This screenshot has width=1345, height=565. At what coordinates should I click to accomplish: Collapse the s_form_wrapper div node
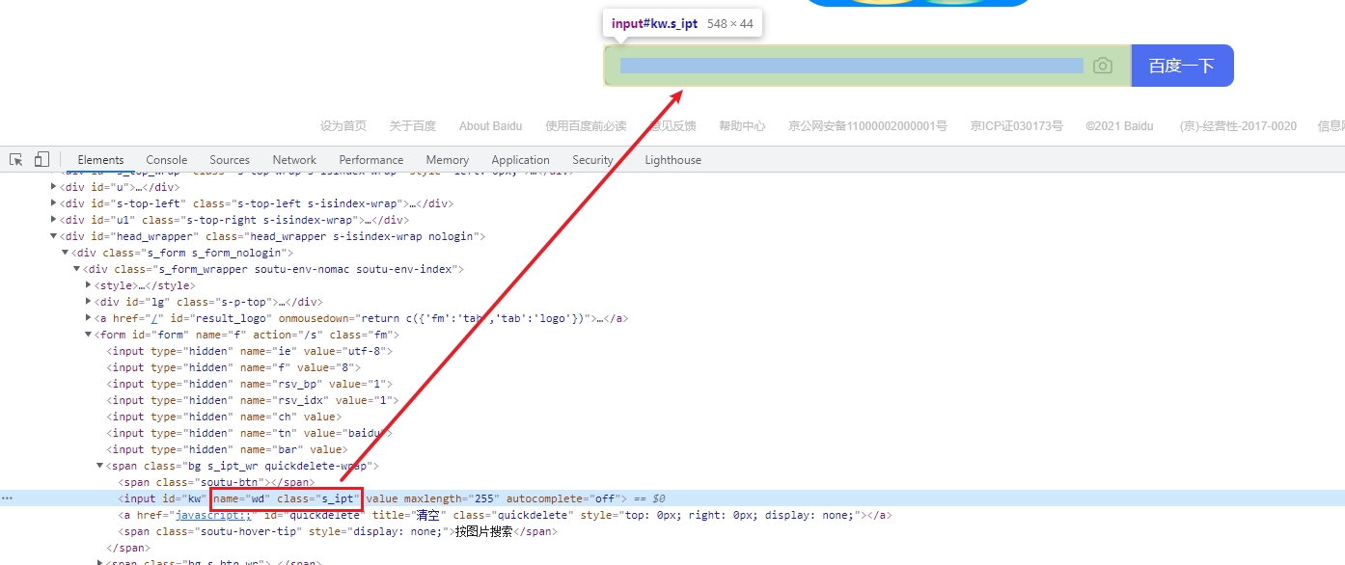tap(78, 269)
